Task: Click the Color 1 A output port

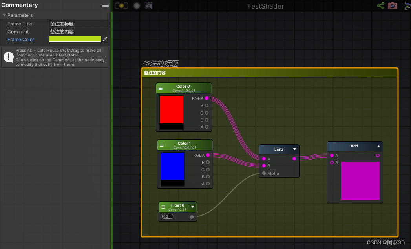Action: (x=208, y=184)
